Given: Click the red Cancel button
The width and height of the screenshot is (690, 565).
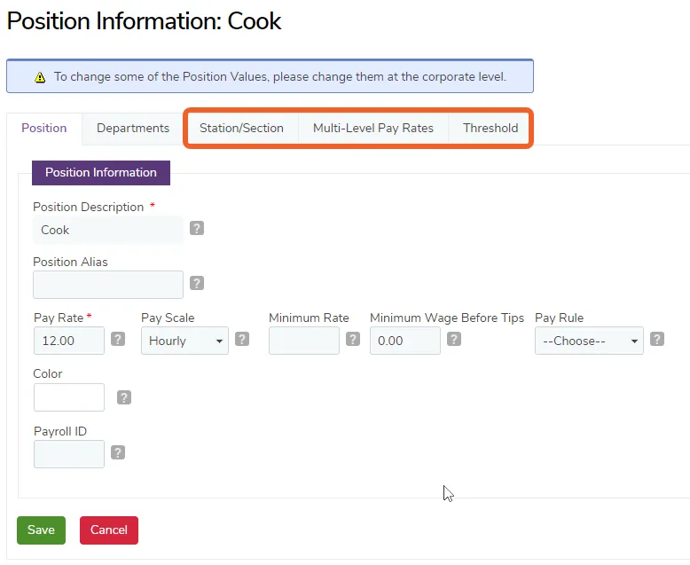Looking at the screenshot, I should click(x=109, y=530).
